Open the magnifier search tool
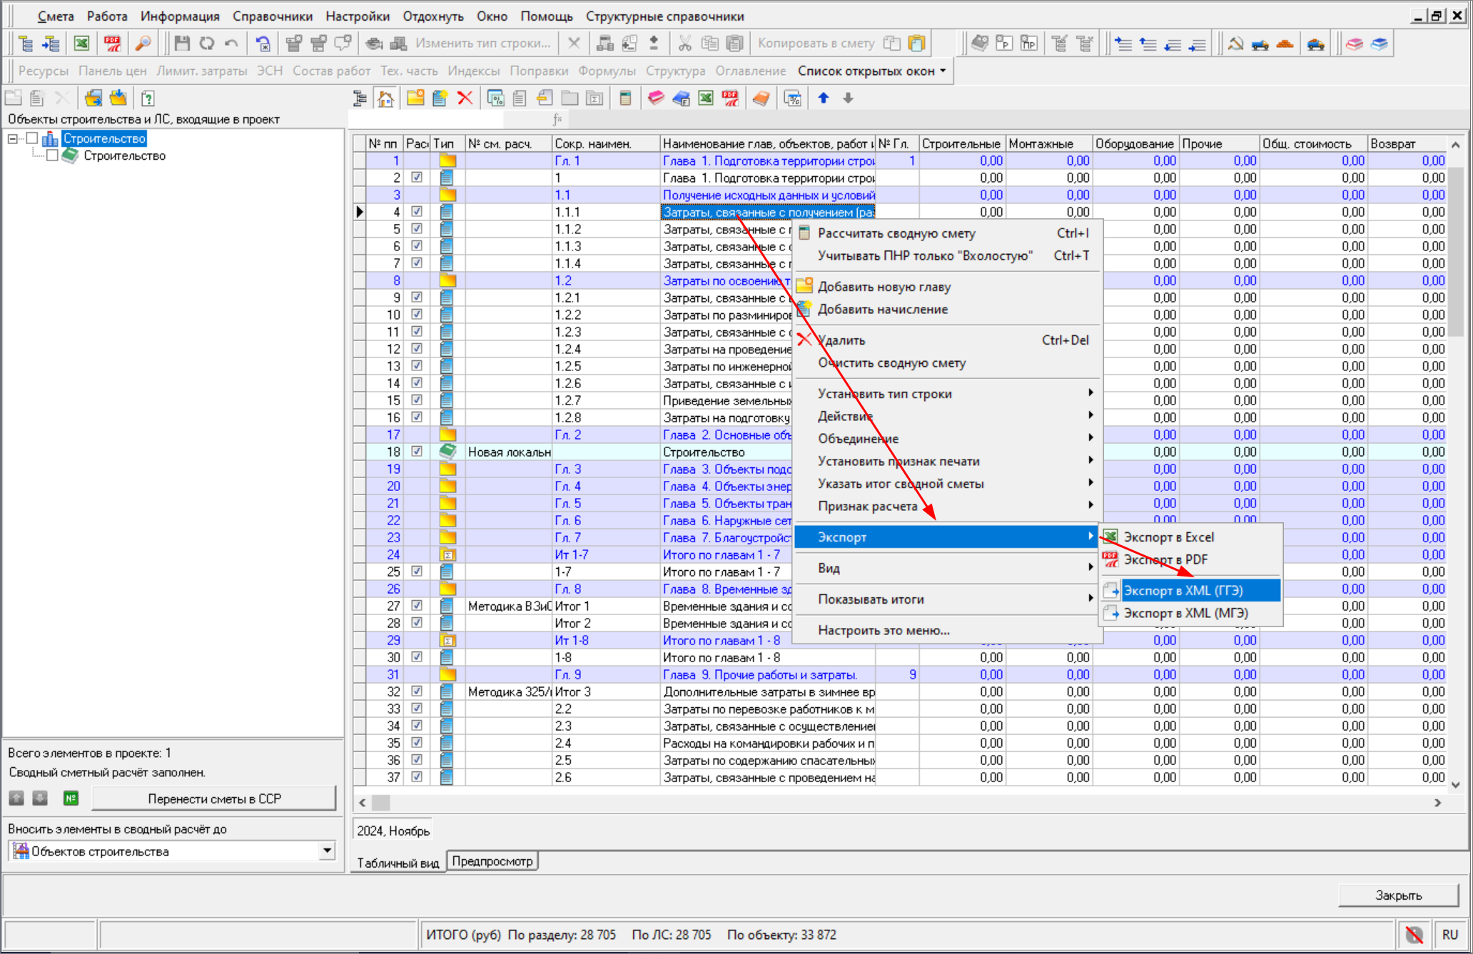Screen dimensions: 1473x954 [x=143, y=44]
